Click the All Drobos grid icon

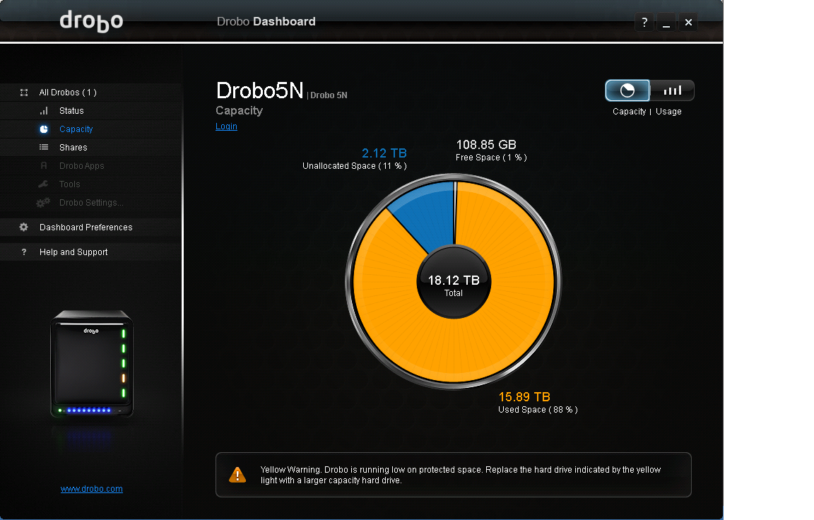(x=23, y=92)
